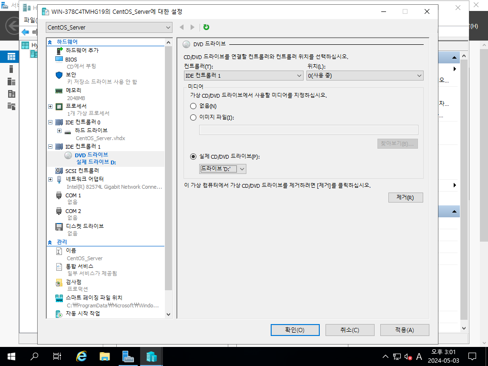Click the 적용(A) button
Viewport: 488px width, 366px height.
[405, 330]
